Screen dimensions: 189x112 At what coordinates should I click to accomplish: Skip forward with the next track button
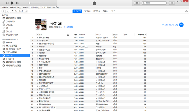point(18,3)
